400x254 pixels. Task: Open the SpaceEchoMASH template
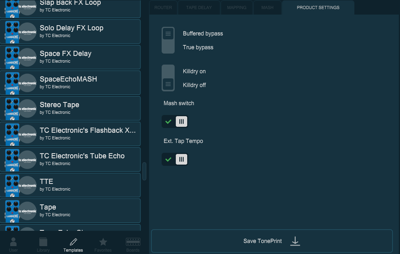(70, 83)
